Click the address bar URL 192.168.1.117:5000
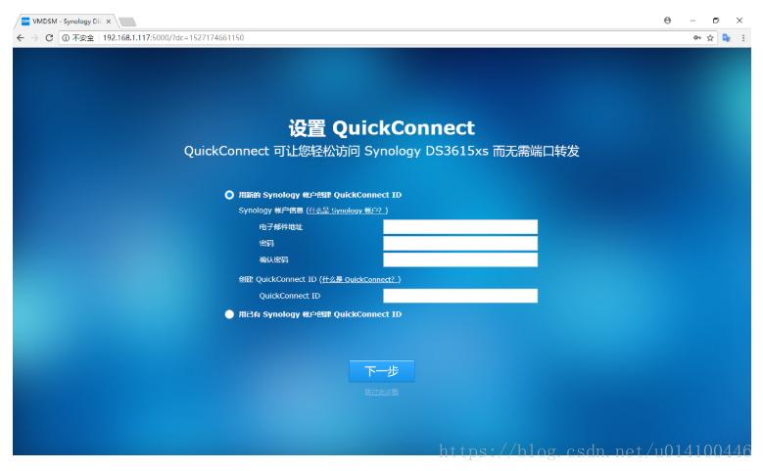The image size is (763, 471). [x=173, y=38]
